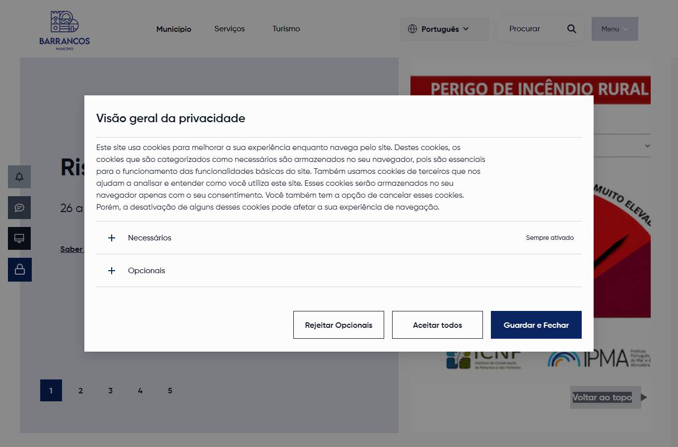
Task: Click the magnifying glass search icon
Action: click(x=572, y=29)
